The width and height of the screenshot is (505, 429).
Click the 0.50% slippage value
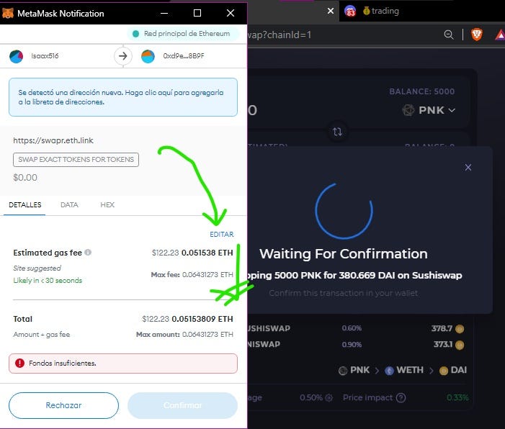coord(311,398)
